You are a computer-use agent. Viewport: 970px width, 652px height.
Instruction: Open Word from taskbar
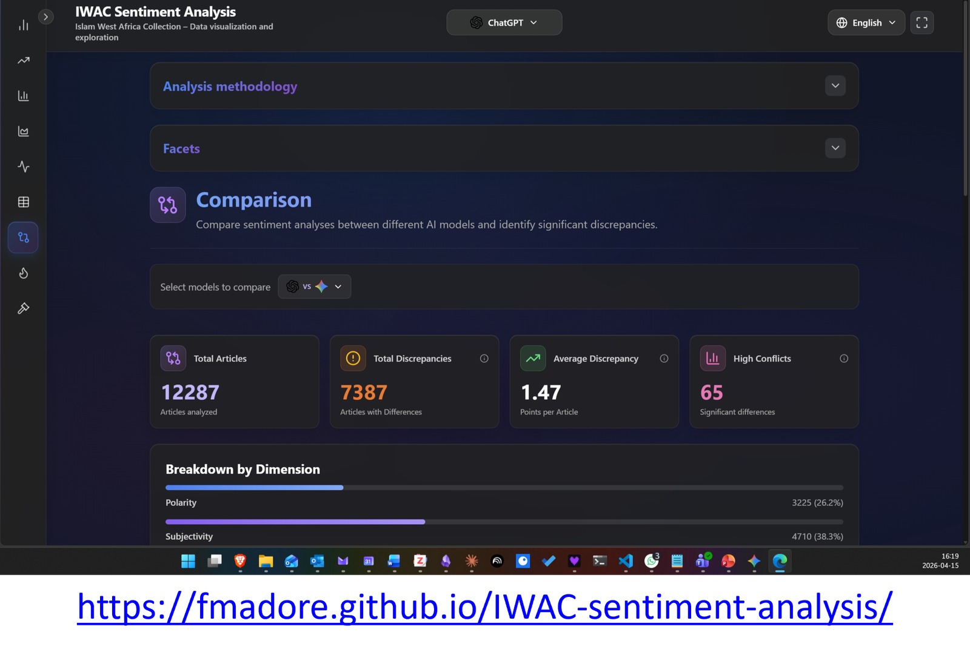click(x=395, y=561)
